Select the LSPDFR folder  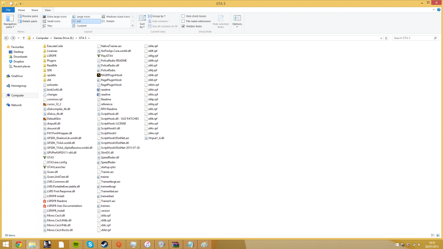coord(51,56)
